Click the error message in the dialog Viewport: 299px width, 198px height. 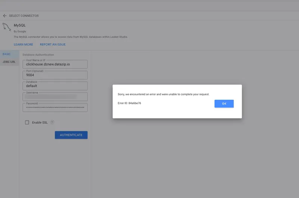[x=163, y=94]
